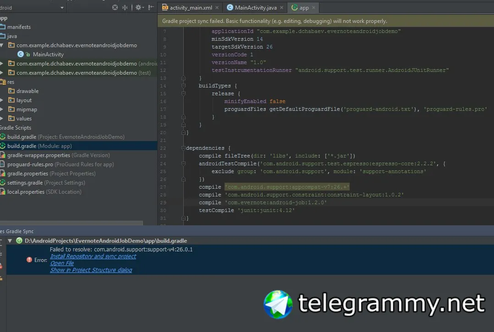Click the values folder icon
Viewport: 494px width, 332px height.
point(11,118)
